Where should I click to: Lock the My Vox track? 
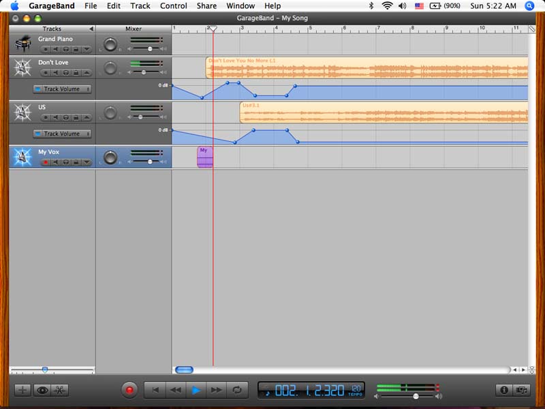[76, 162]
